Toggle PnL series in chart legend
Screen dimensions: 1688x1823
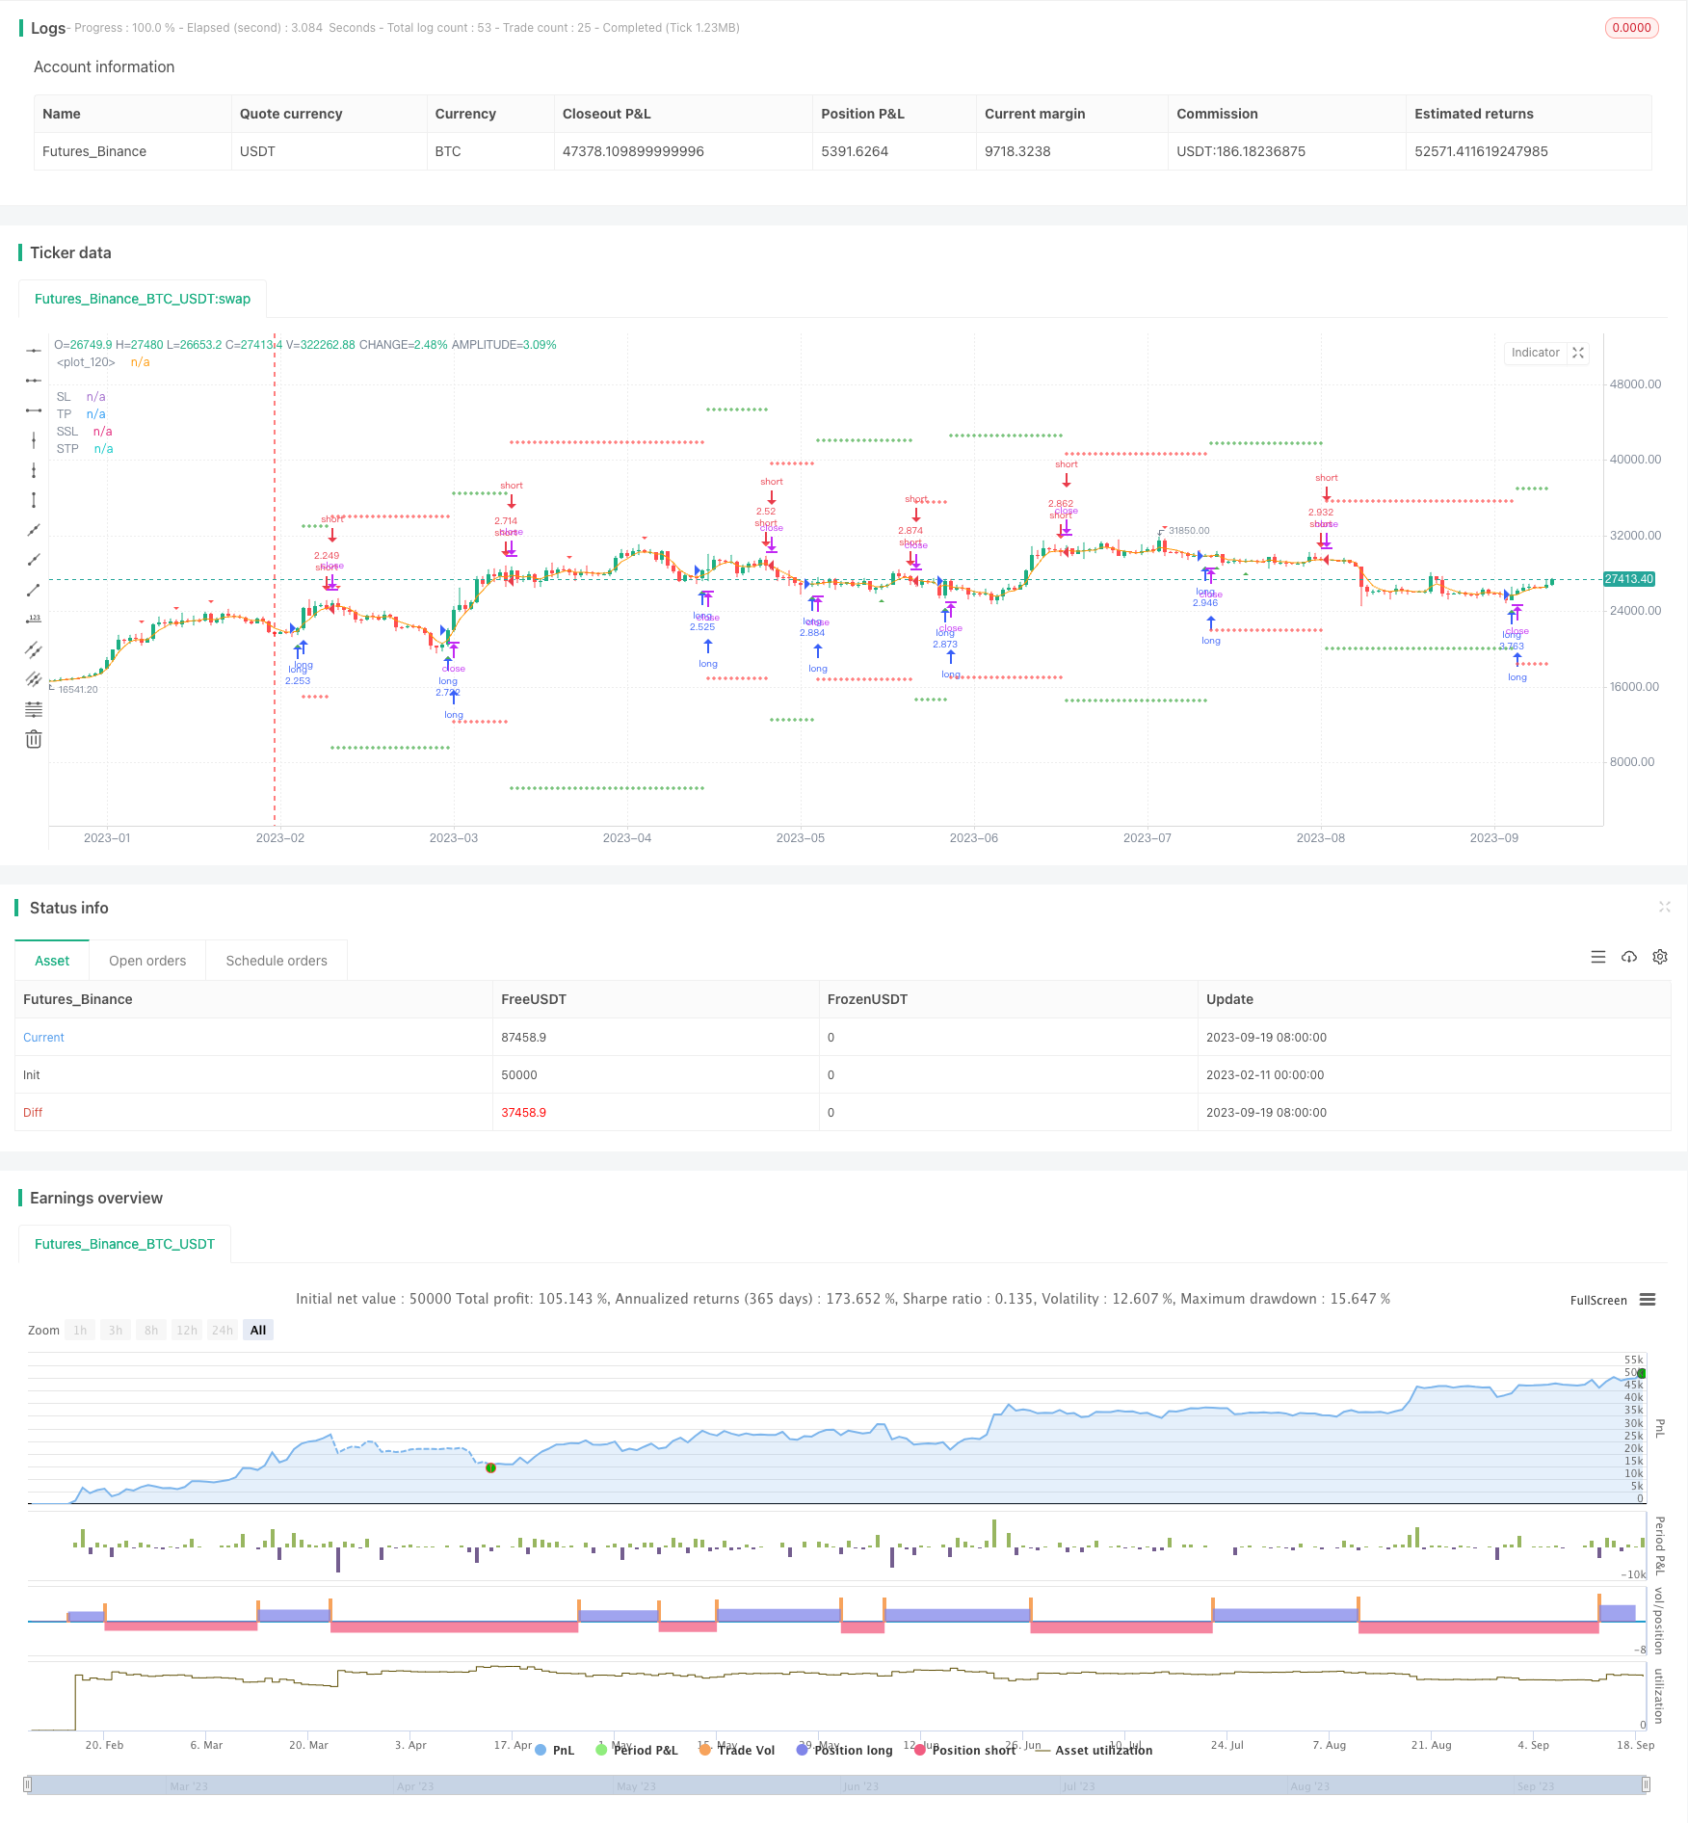[554, 1750]
